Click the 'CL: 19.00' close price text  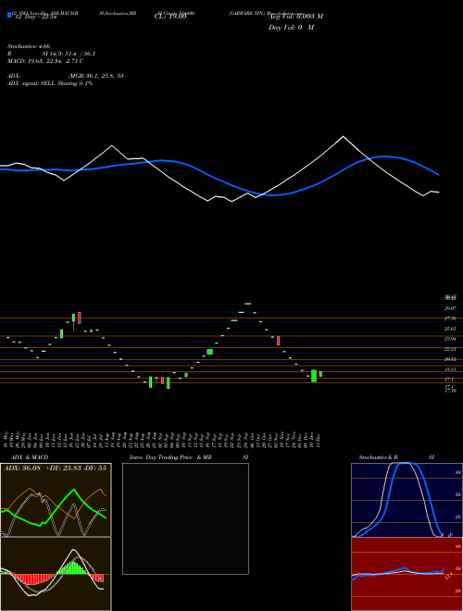tap(170, 17)
